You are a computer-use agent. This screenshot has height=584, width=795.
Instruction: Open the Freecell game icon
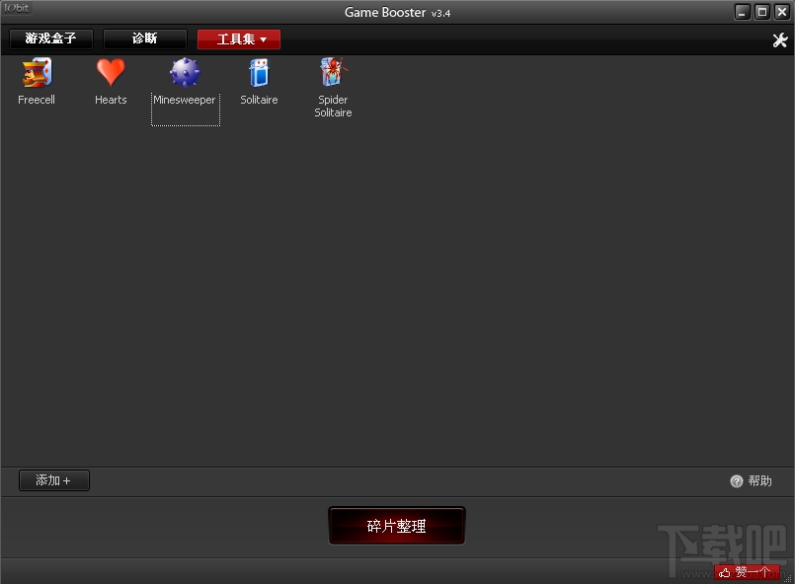pos(37,72)
